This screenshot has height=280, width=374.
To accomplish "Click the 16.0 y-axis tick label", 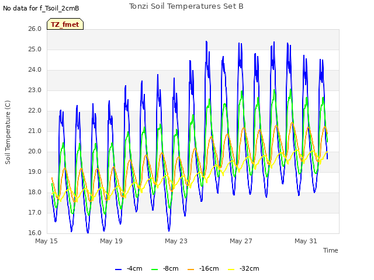I will (x=35, y=233).
